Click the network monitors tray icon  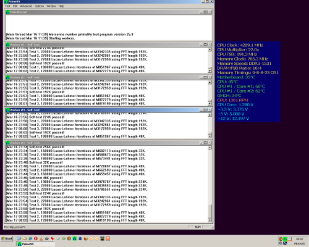[x=285, y=243]
